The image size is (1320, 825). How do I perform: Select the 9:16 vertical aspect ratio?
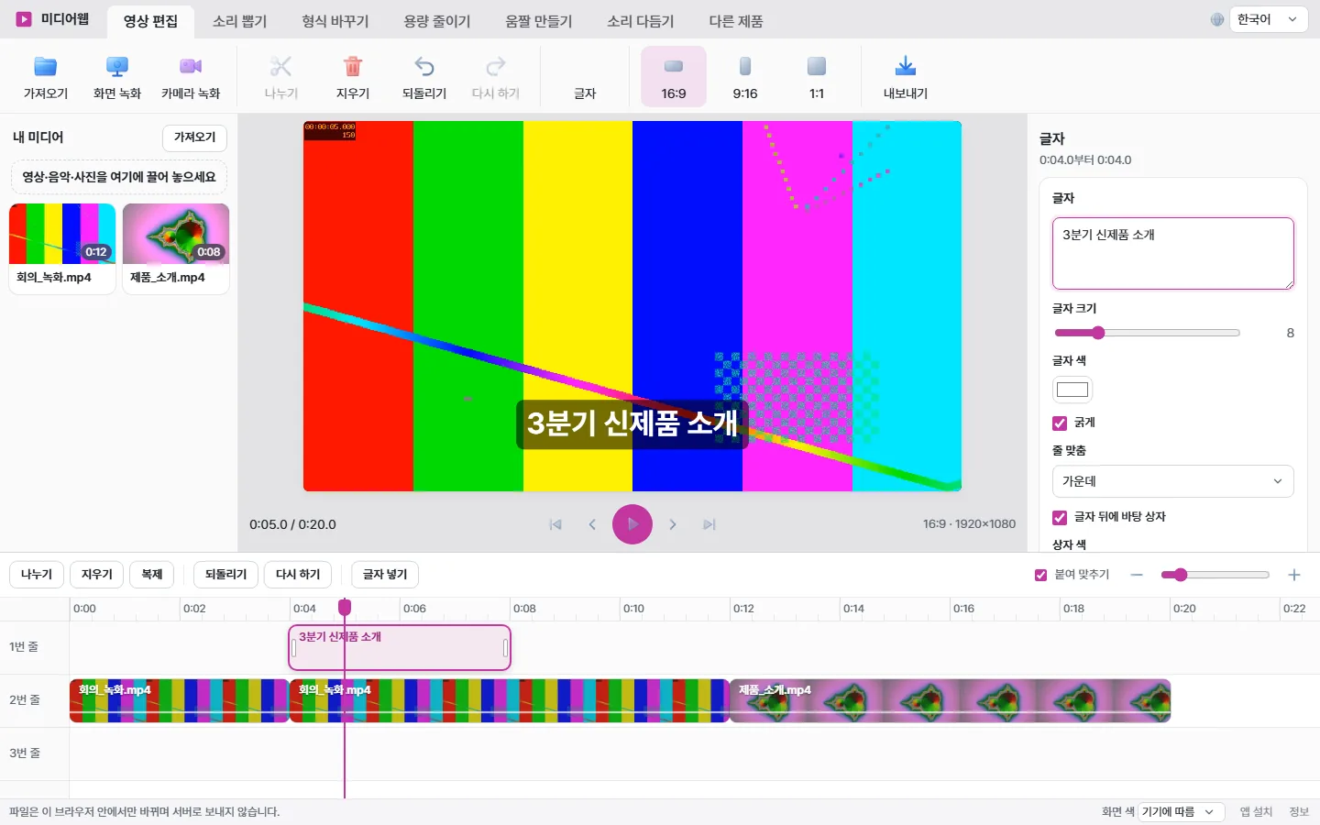(x=745, y=77)
